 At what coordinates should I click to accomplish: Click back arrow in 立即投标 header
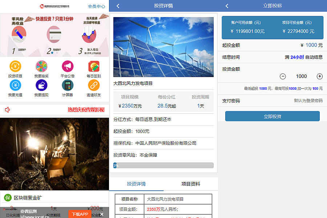coord(227,6)
